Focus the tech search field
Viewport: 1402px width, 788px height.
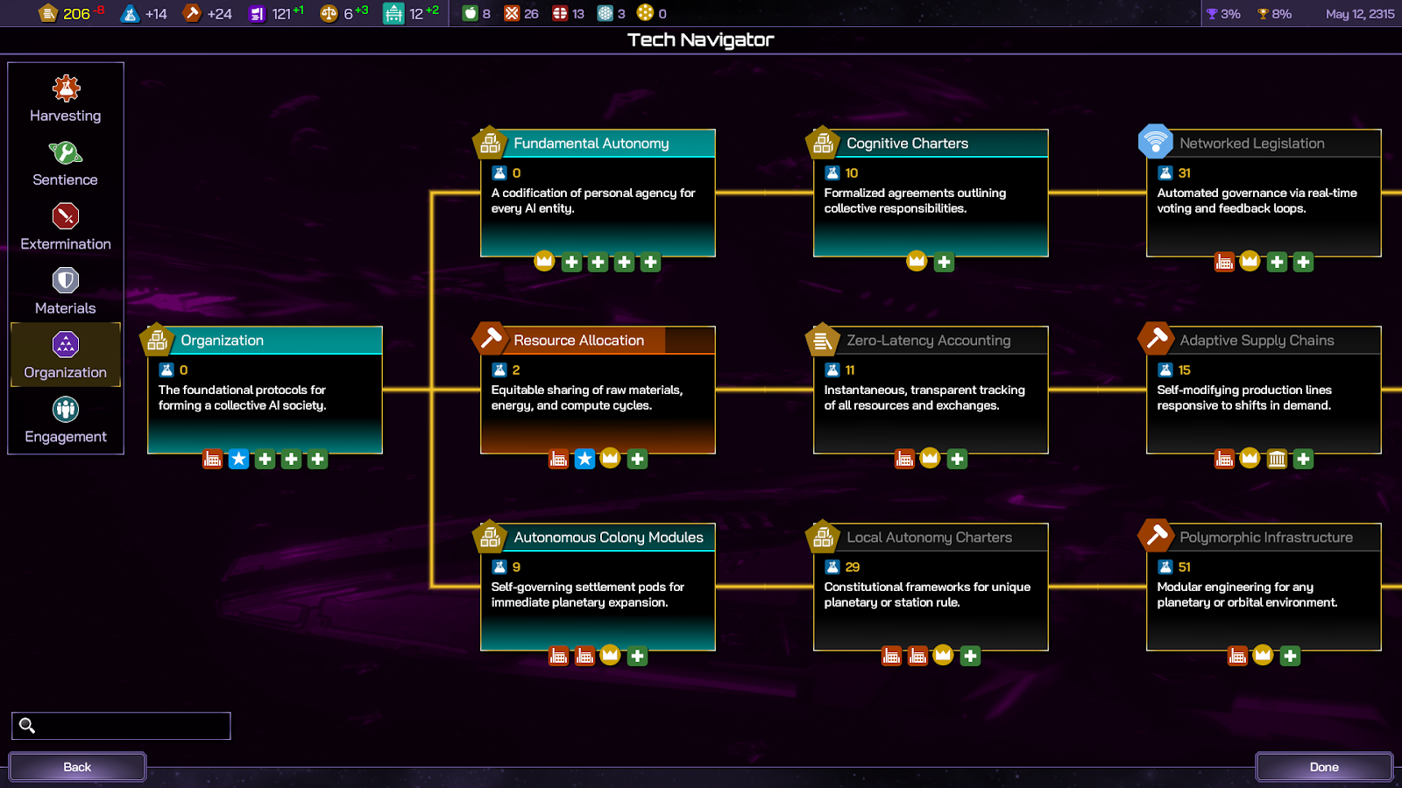point(121,726)
